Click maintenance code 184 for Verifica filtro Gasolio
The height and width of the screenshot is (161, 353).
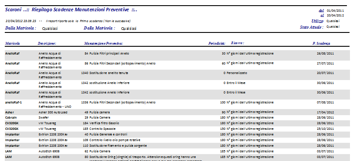86,123
